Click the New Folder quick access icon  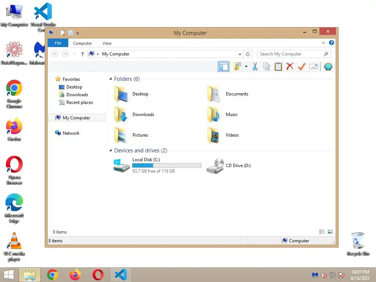[70, 33]
